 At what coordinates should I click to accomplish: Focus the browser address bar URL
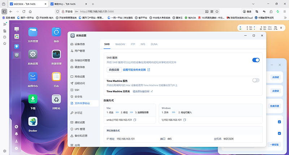(x=97, y=12)
